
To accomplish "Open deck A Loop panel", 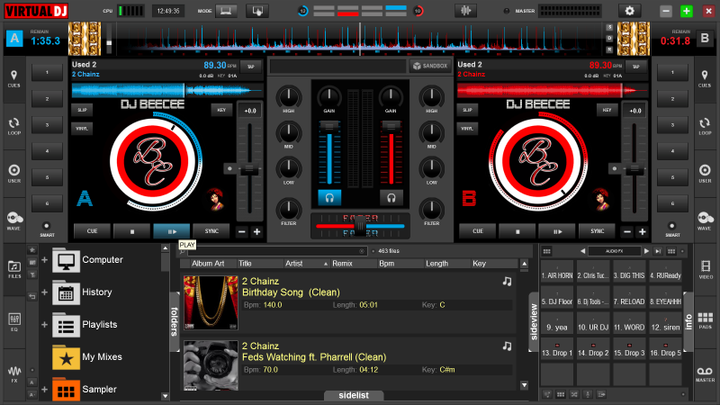I will [13, 126].
